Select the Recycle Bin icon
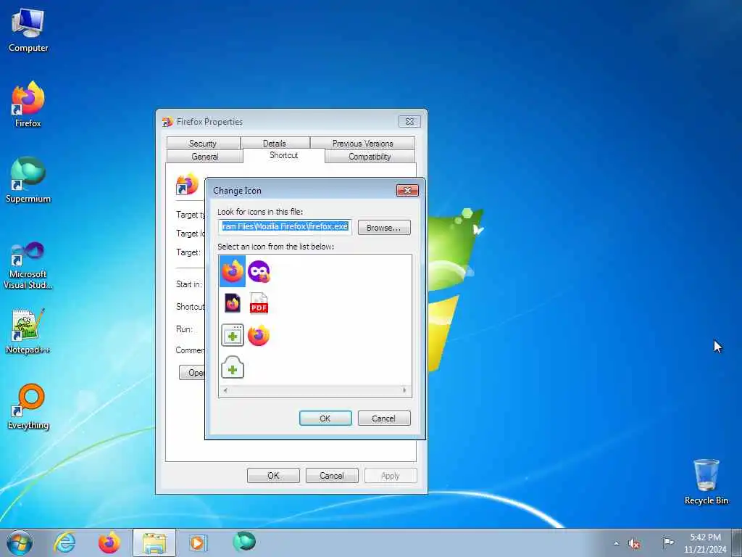The height and width of the screenshot is (557, 742). 706,482
